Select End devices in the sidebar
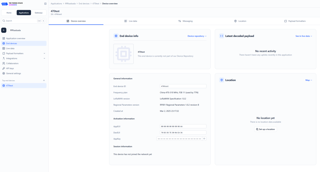The width and height of the screenshot is (320, 172). (x=24, y=43)
